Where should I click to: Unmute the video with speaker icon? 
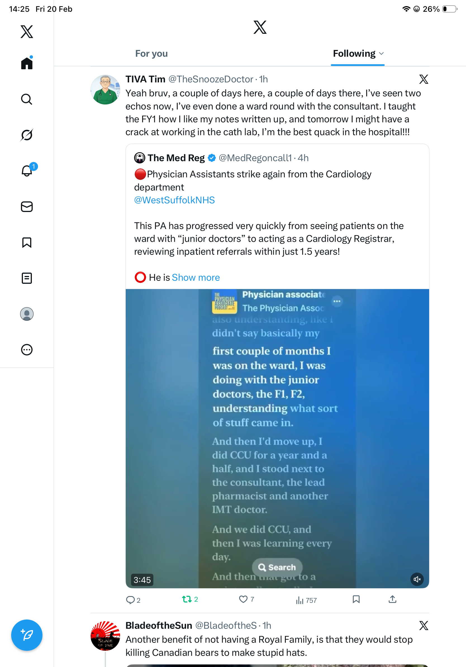point(417,579)
